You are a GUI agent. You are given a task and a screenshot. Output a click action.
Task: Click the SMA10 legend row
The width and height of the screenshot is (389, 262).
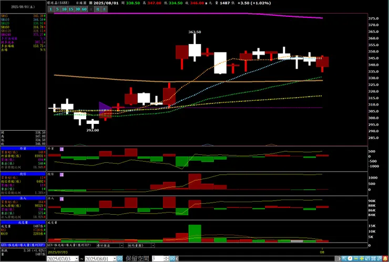pyautogui.click(x=23, y=19)
